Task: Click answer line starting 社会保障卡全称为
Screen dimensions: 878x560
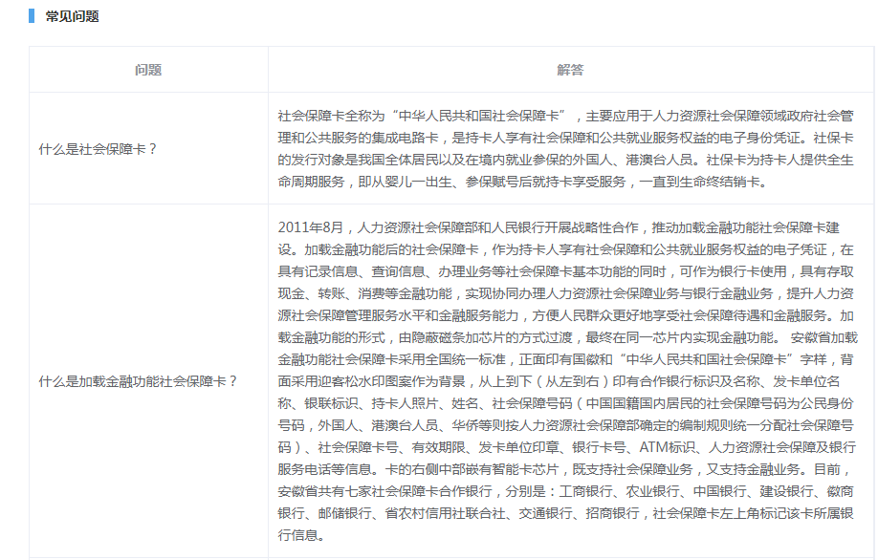Action: 564,114
